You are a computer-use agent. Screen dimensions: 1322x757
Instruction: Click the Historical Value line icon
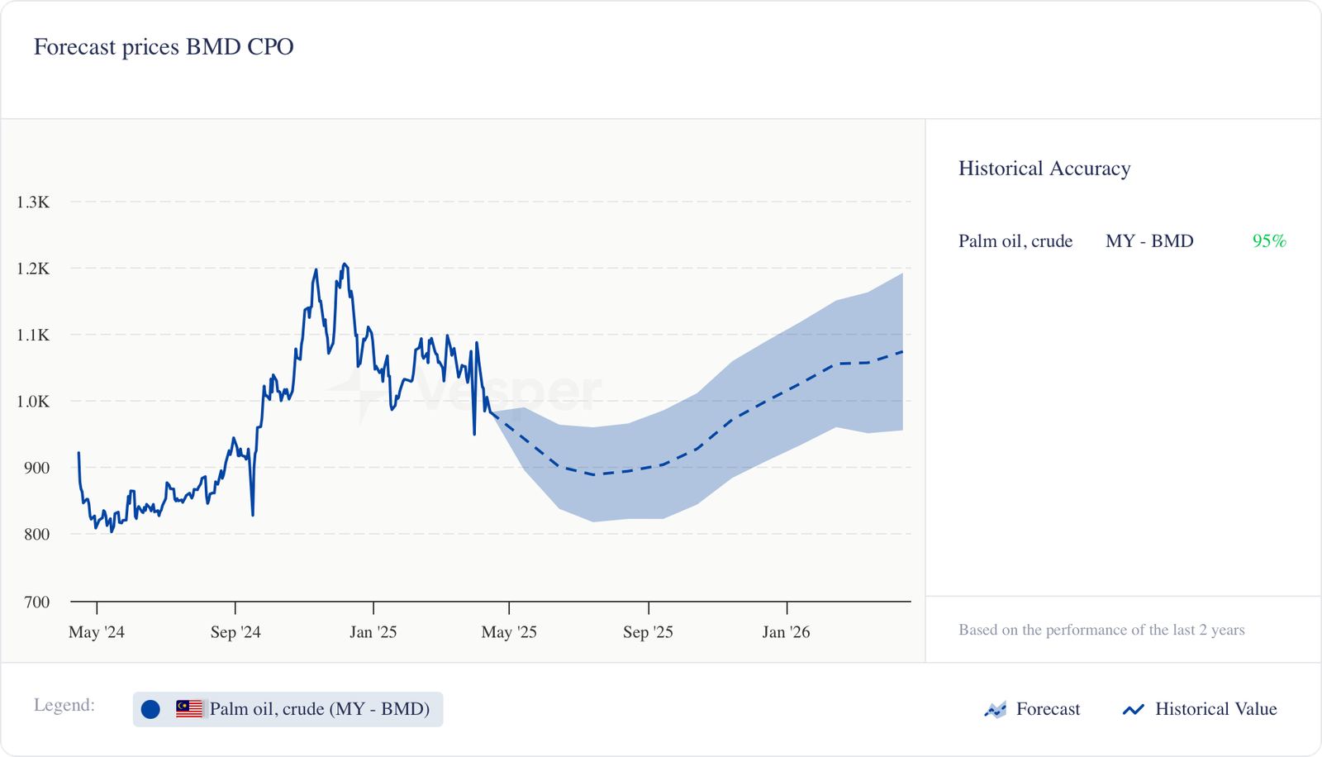click(1133, 710)
